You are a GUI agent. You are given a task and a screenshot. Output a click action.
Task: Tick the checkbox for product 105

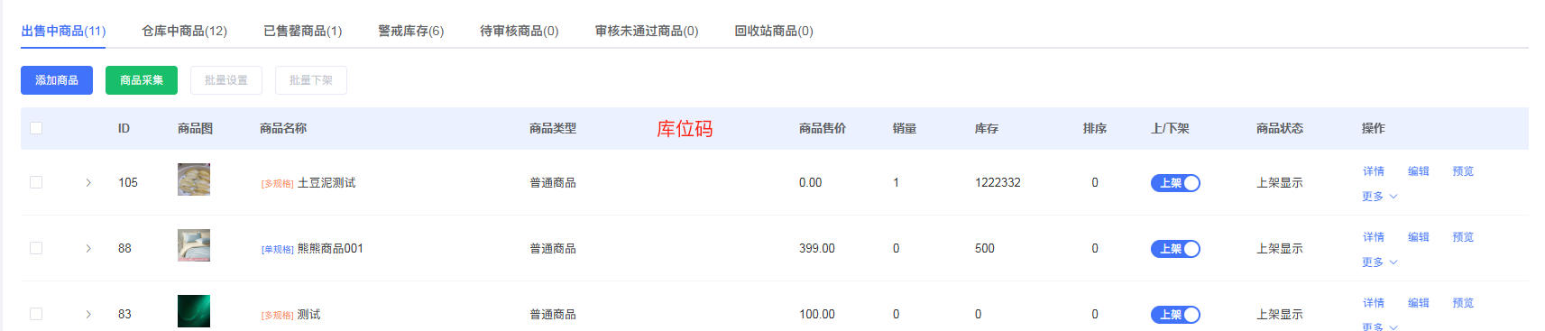click(x=36, y=182)
